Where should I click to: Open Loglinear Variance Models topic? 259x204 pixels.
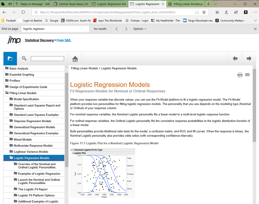coord(34,152)
